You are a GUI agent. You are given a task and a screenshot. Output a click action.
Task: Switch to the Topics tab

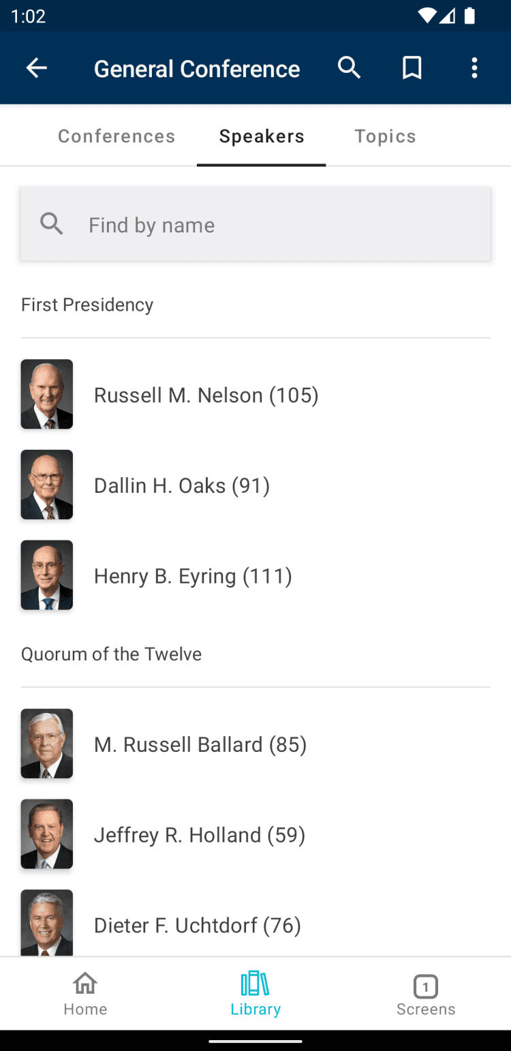pyautogui.click(x=385, y=136)
